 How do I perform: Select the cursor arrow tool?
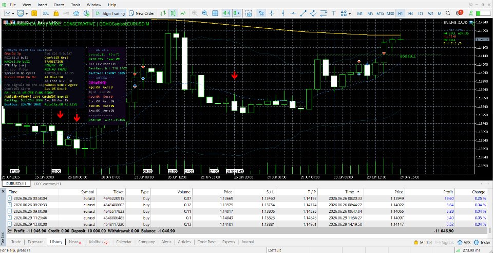pyautogui.click(x=261, y=13)
